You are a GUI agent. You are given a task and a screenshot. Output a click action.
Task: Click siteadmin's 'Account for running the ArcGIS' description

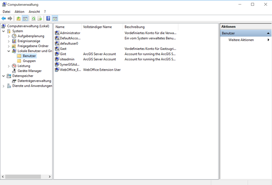click(150, 59)
